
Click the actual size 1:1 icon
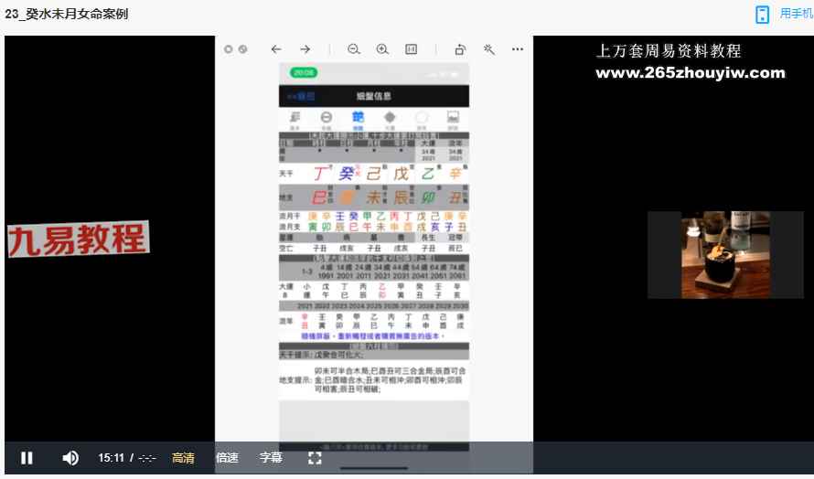[x=412, y=49]
